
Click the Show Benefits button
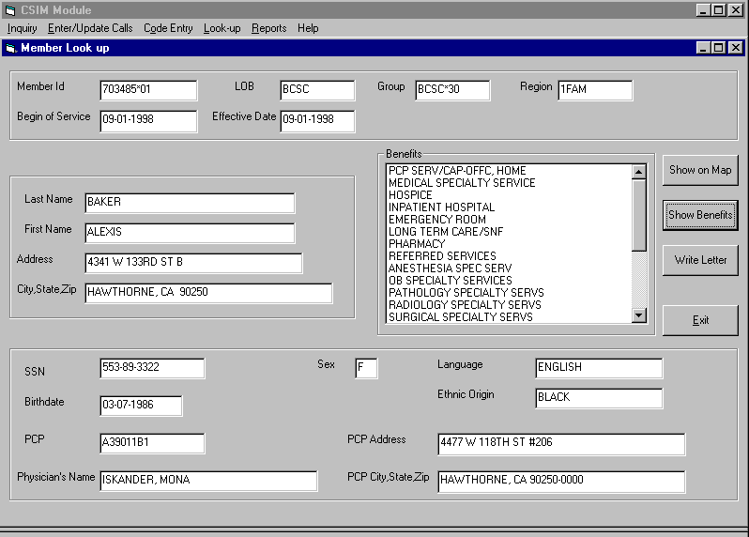[700, 215]
